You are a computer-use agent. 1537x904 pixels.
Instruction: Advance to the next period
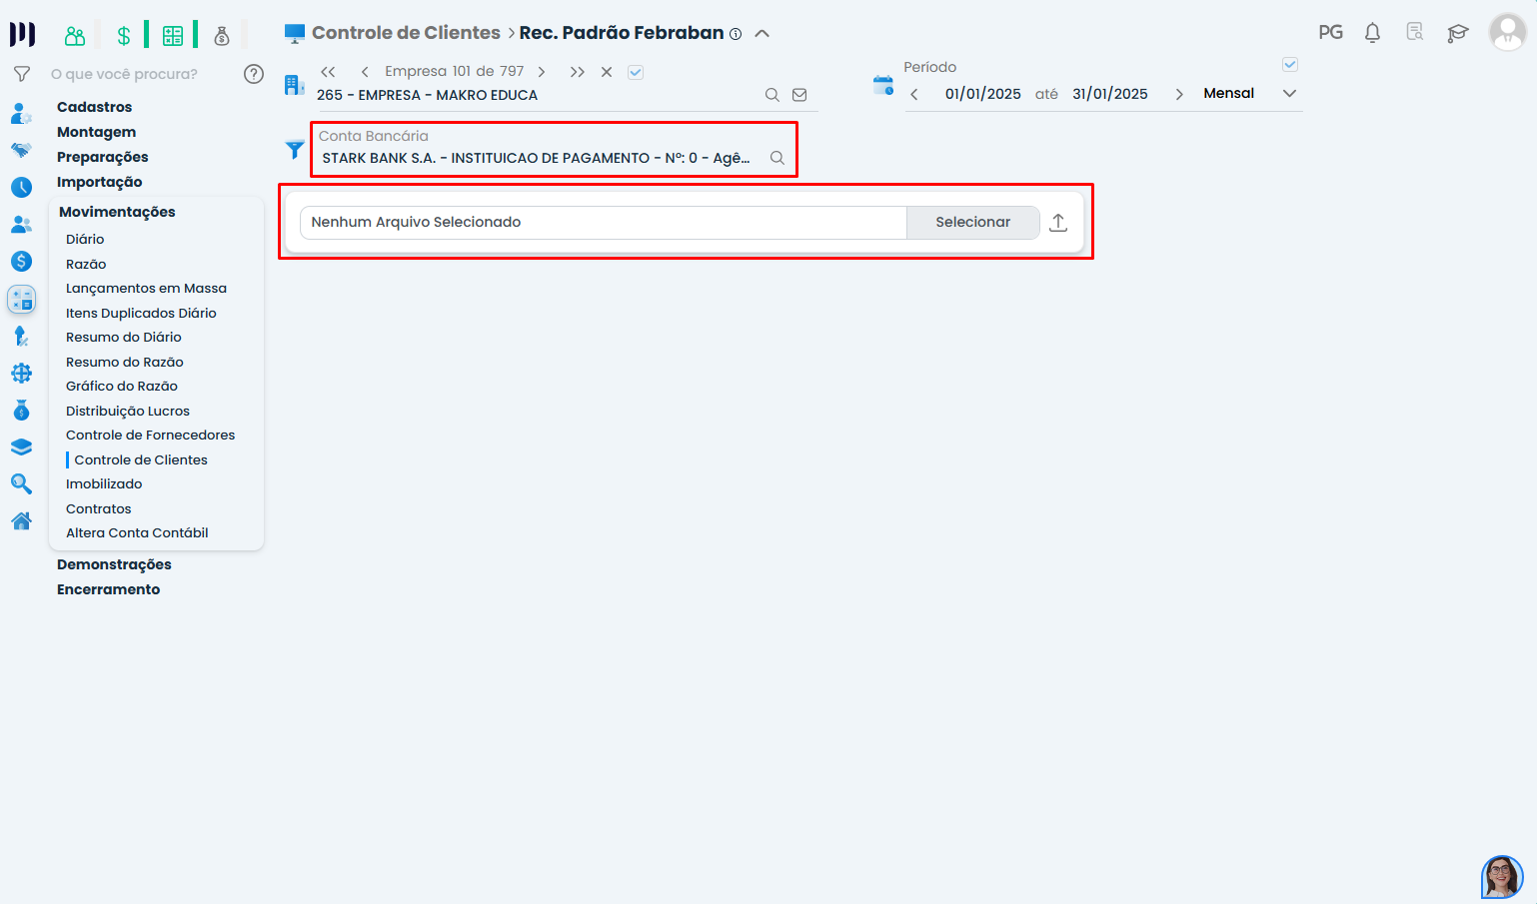[1179, 94]
